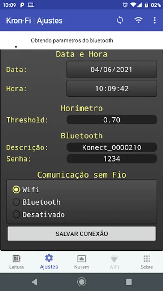163x291 pixels.
Task: Edit the Threshold field value 0.70
Action: 112,120
